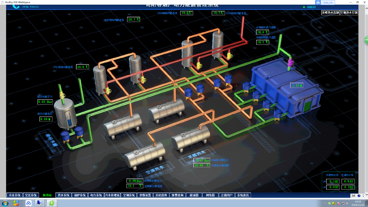This screenshot has width=368, height=207.
Task: Open 历史趋势 page
Action: pyautogui.click(x=161, y=195)
